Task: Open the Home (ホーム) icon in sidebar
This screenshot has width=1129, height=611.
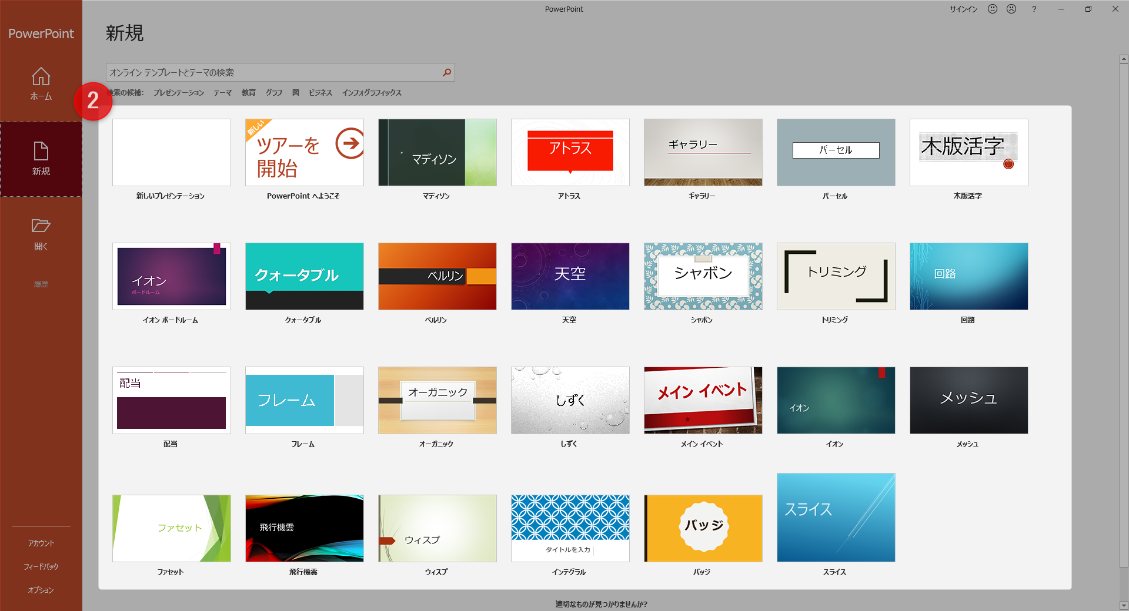Action: (x=41, y=76)
